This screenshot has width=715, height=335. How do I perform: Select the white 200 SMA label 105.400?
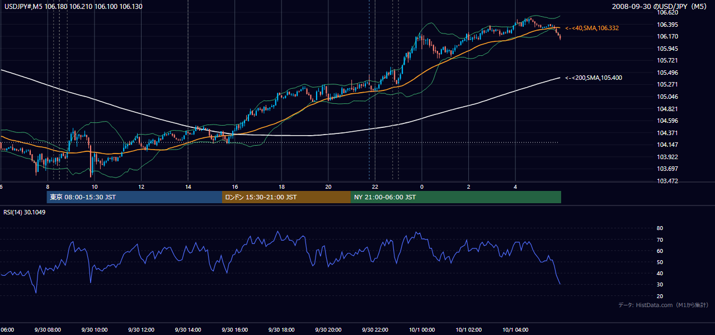point(594,78)
